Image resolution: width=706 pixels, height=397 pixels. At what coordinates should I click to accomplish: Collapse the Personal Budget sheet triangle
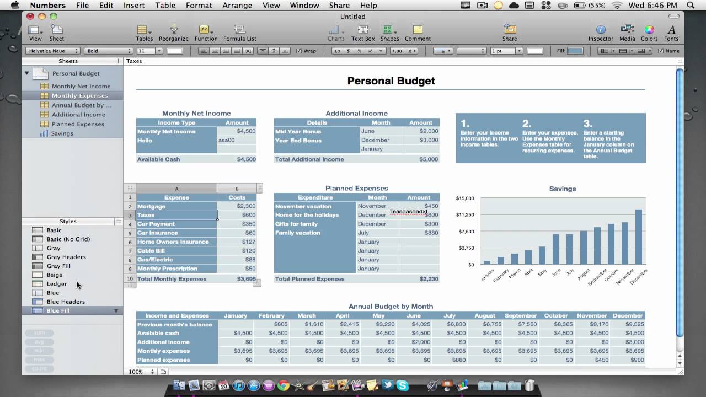26,73
